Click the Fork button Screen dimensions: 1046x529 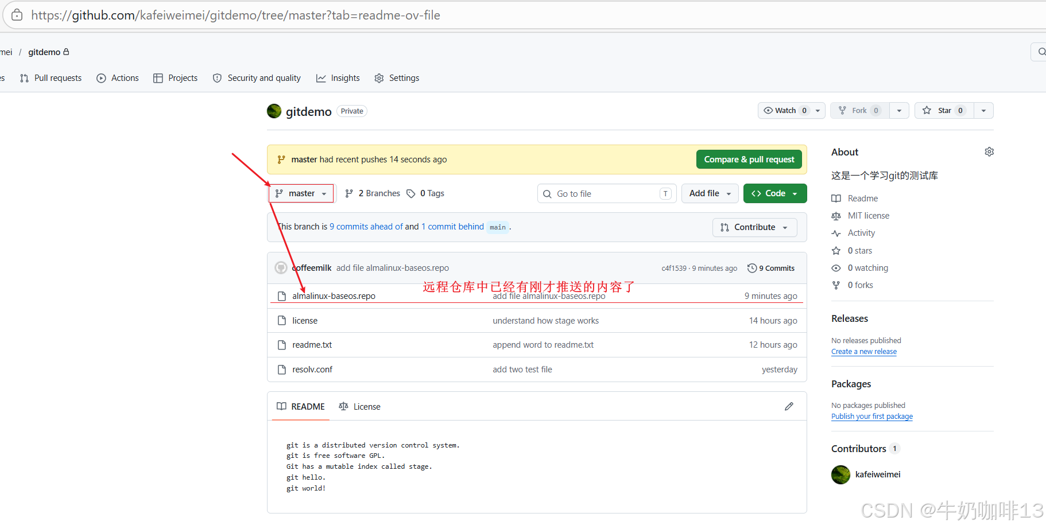[859, 111]
